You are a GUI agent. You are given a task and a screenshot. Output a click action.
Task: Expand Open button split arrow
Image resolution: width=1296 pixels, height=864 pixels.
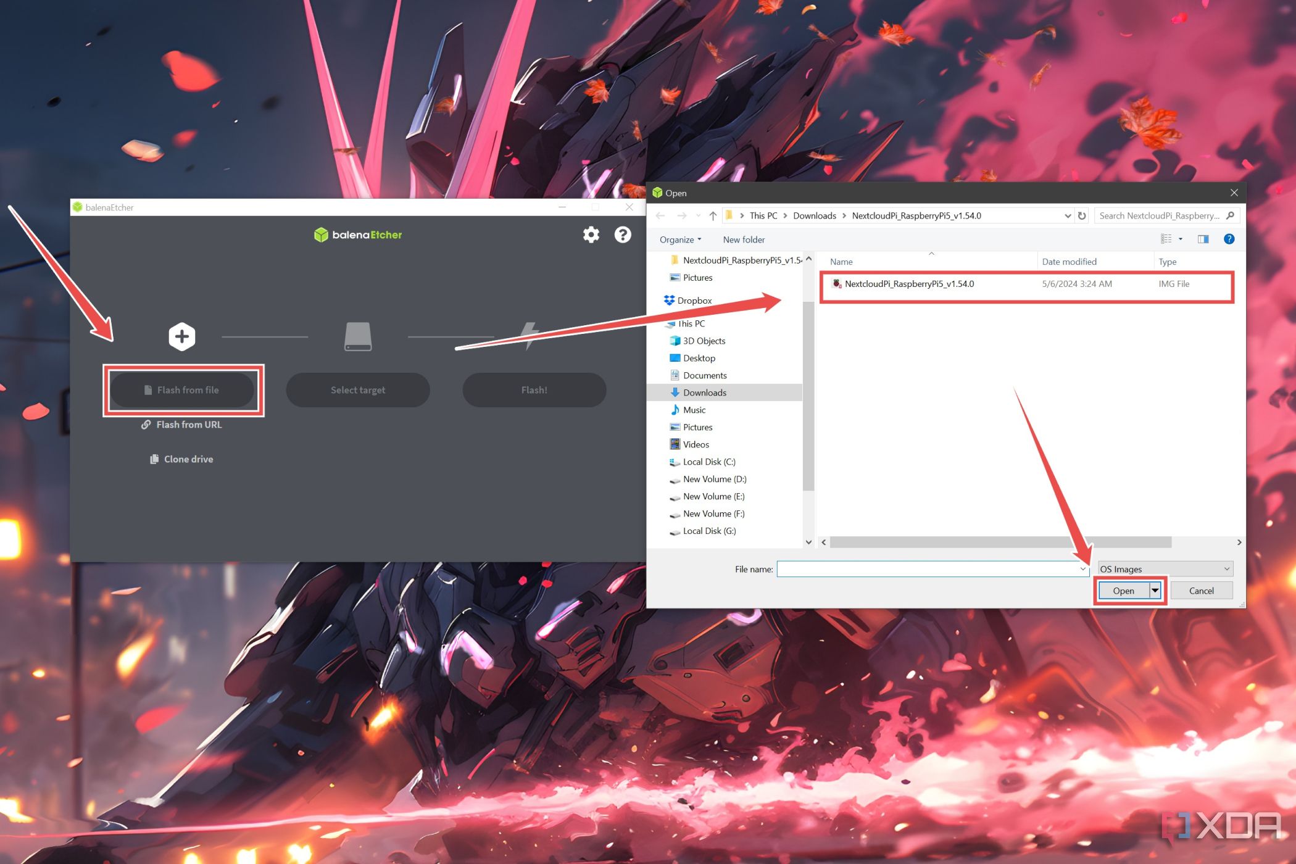tap(1155, 591)
